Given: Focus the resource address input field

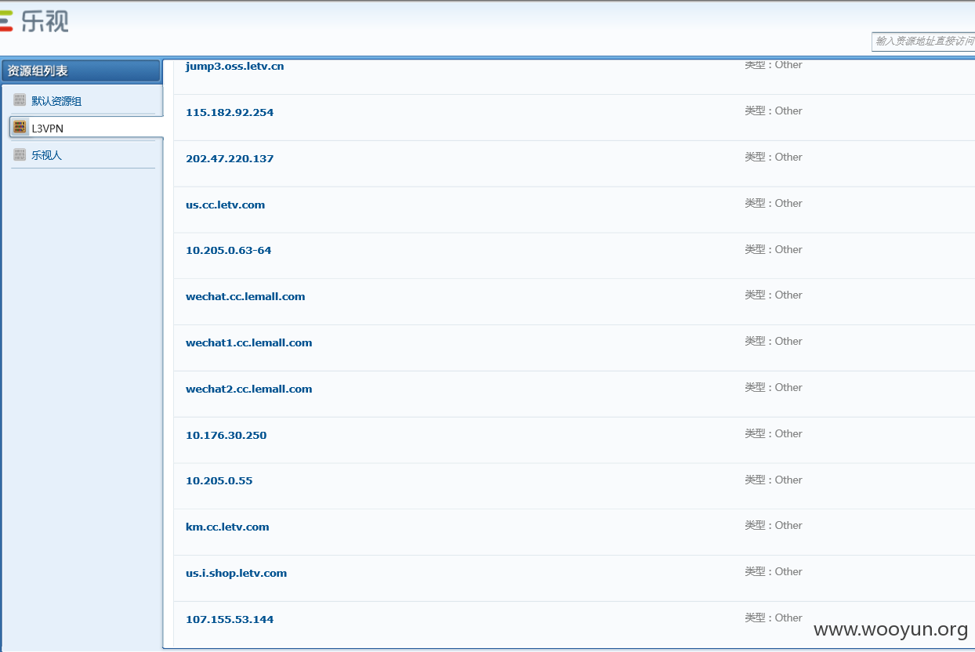Looking at the screenshot, I should [923, 42].
